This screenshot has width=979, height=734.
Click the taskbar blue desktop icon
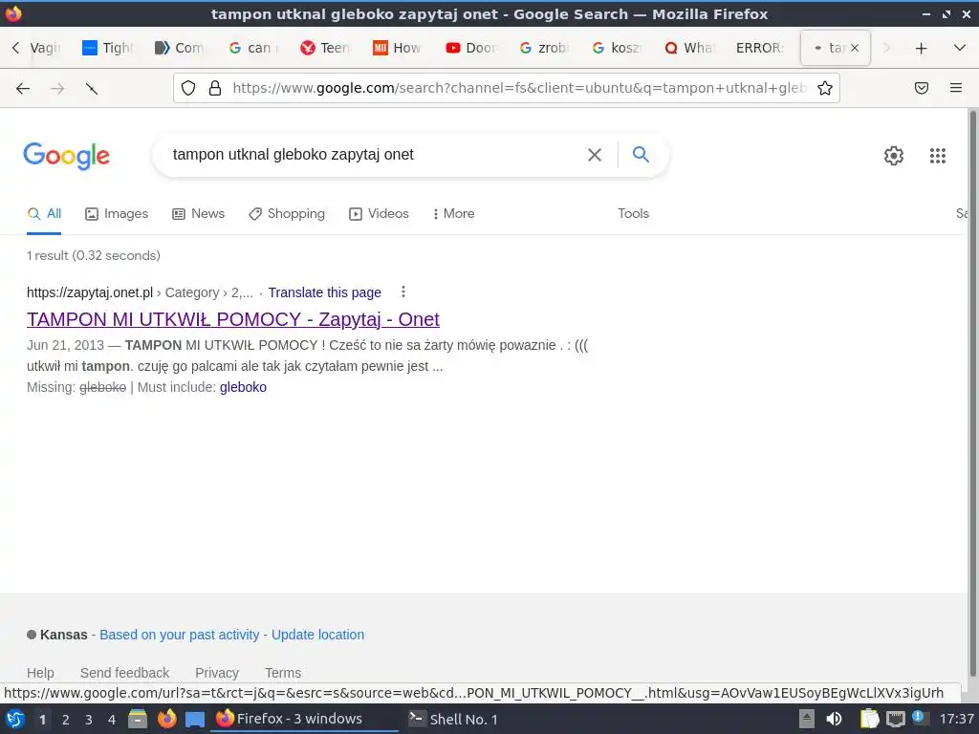[x=195, y=720]
